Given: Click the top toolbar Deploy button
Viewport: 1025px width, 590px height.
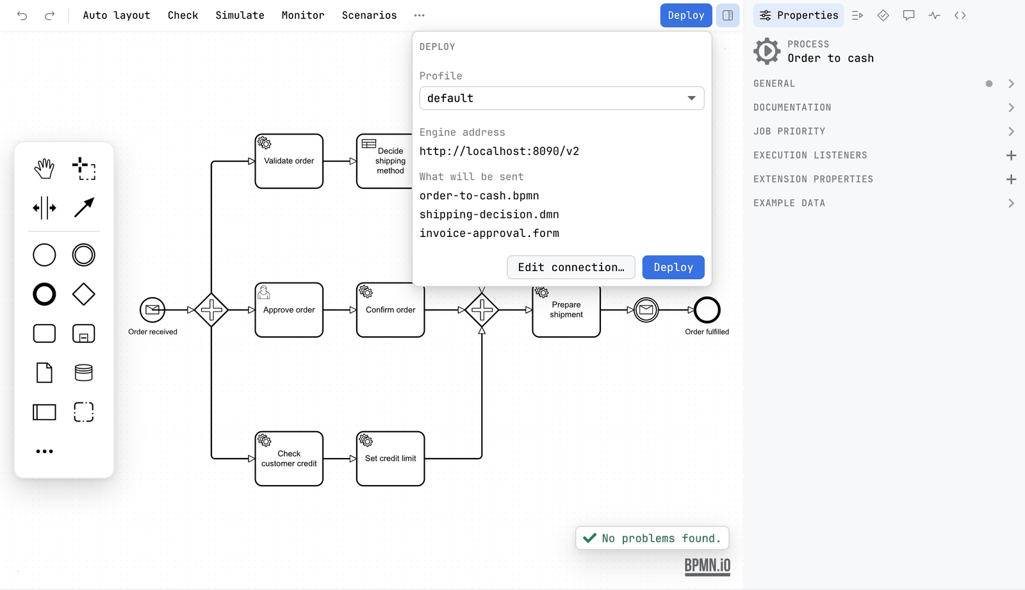Looking at the screenshot, I should 686,15.
